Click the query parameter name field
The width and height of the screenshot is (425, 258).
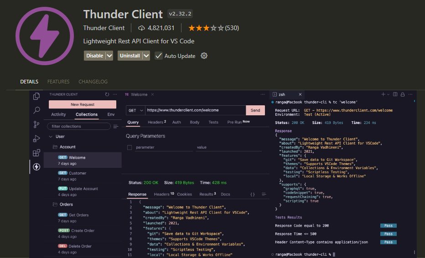tap(164, 147)
